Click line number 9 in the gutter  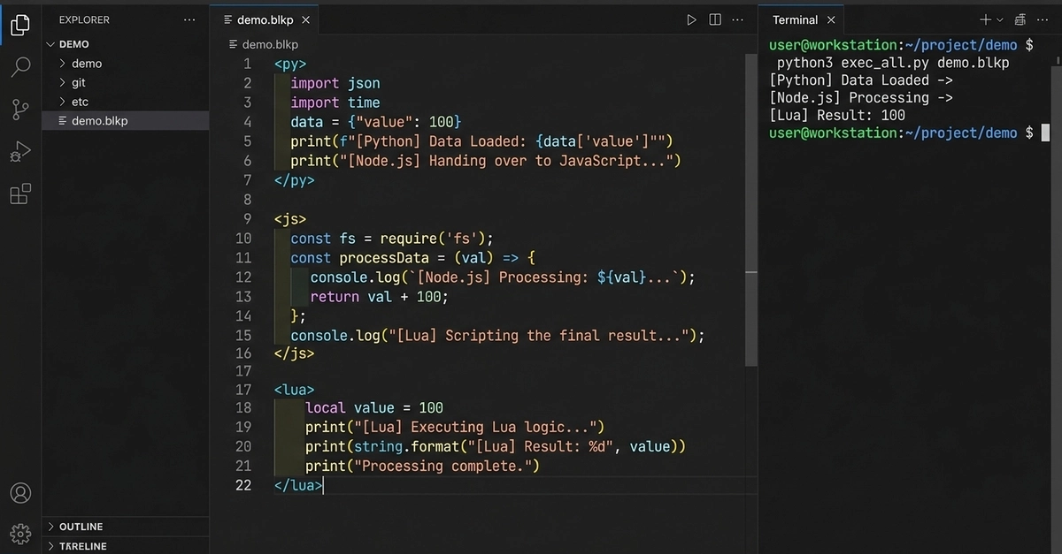[x=247, y=218]
